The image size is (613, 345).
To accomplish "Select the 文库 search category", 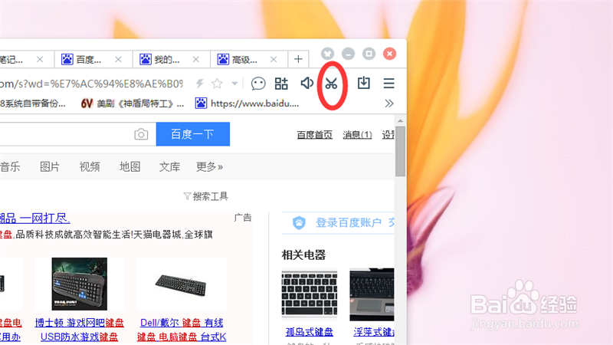I will (x=169, y=166).
